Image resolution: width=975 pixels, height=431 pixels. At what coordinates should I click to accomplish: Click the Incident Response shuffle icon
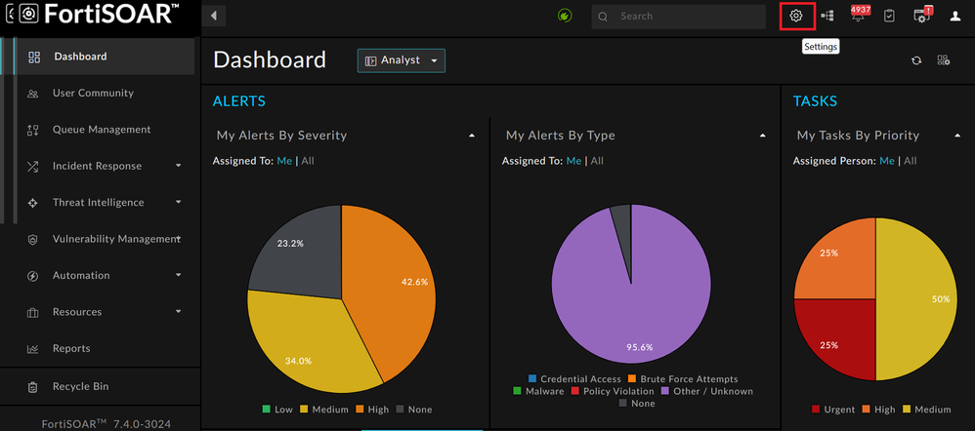[33, 167]
